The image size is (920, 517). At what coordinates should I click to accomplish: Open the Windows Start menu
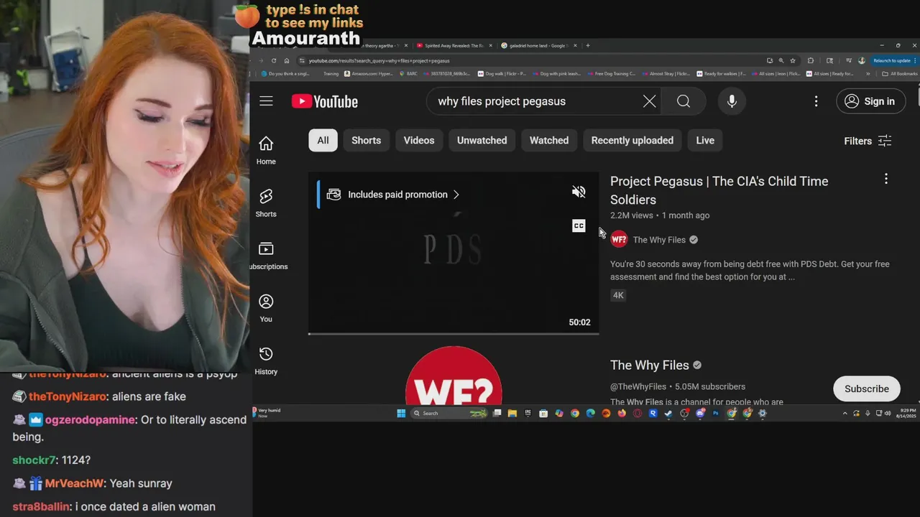401,413
